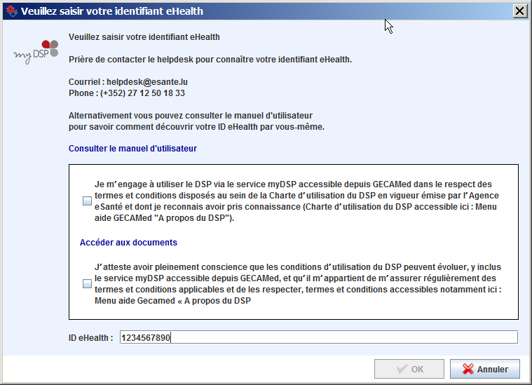The width and height of the screenshot is (532, 385).
Task: Open "Consulter le manuel d'utilisateur" link
Action: pyautogui.click(x=132, y=149)
